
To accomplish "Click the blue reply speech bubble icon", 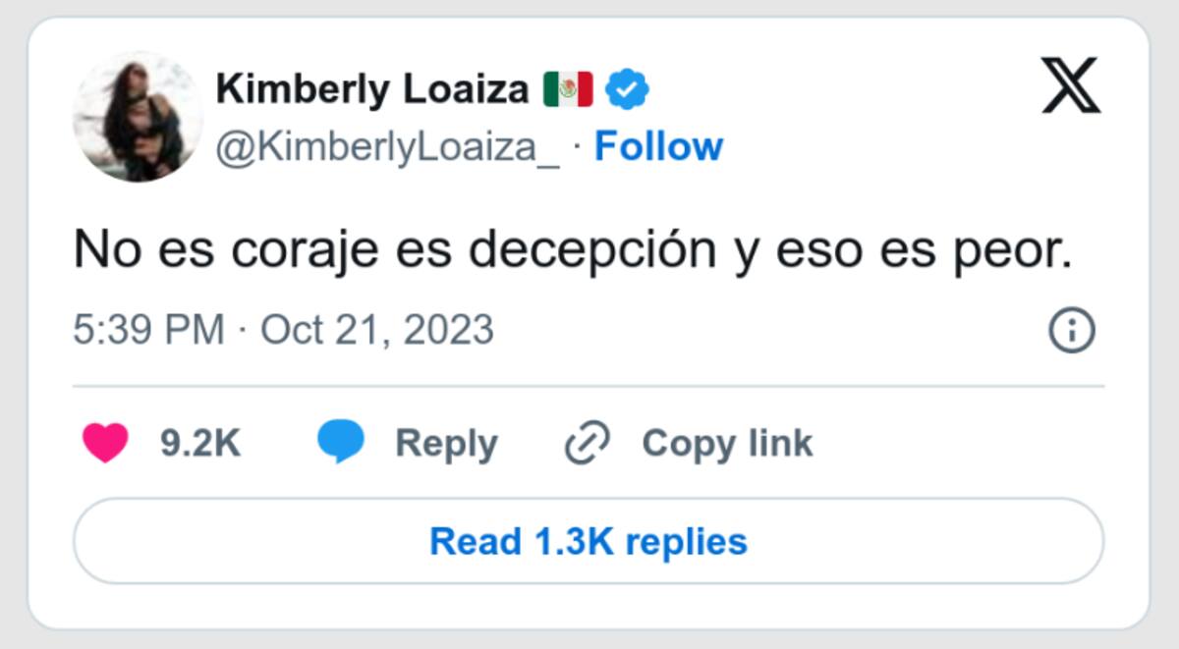I will (341, 444).
